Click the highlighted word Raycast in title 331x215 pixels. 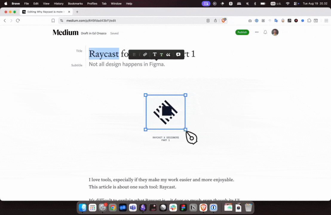104,54
